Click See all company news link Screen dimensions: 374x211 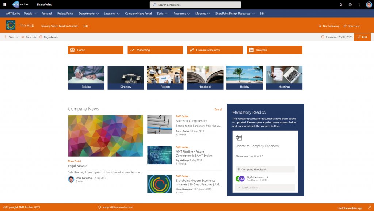218,110
